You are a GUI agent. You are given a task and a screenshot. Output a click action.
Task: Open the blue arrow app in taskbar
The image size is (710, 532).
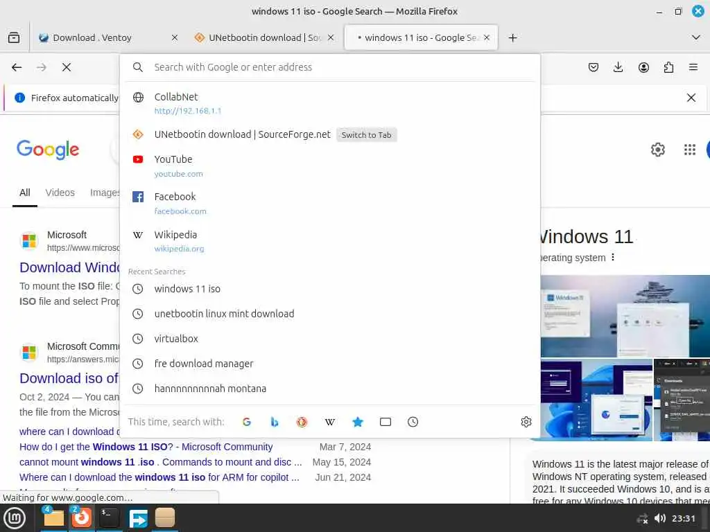[x=138, y=518]
